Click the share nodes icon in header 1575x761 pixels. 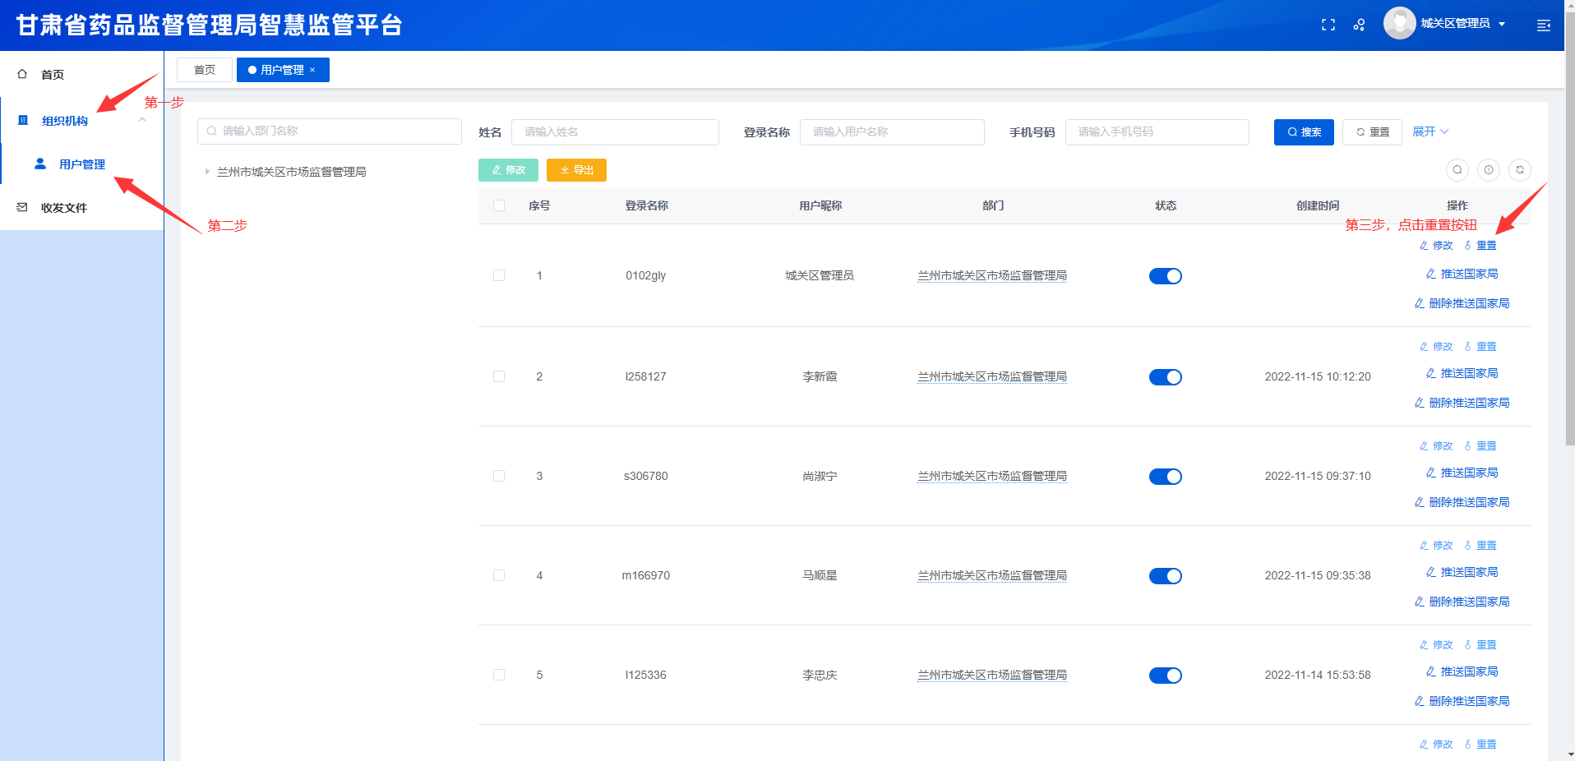click(1360, 25)
